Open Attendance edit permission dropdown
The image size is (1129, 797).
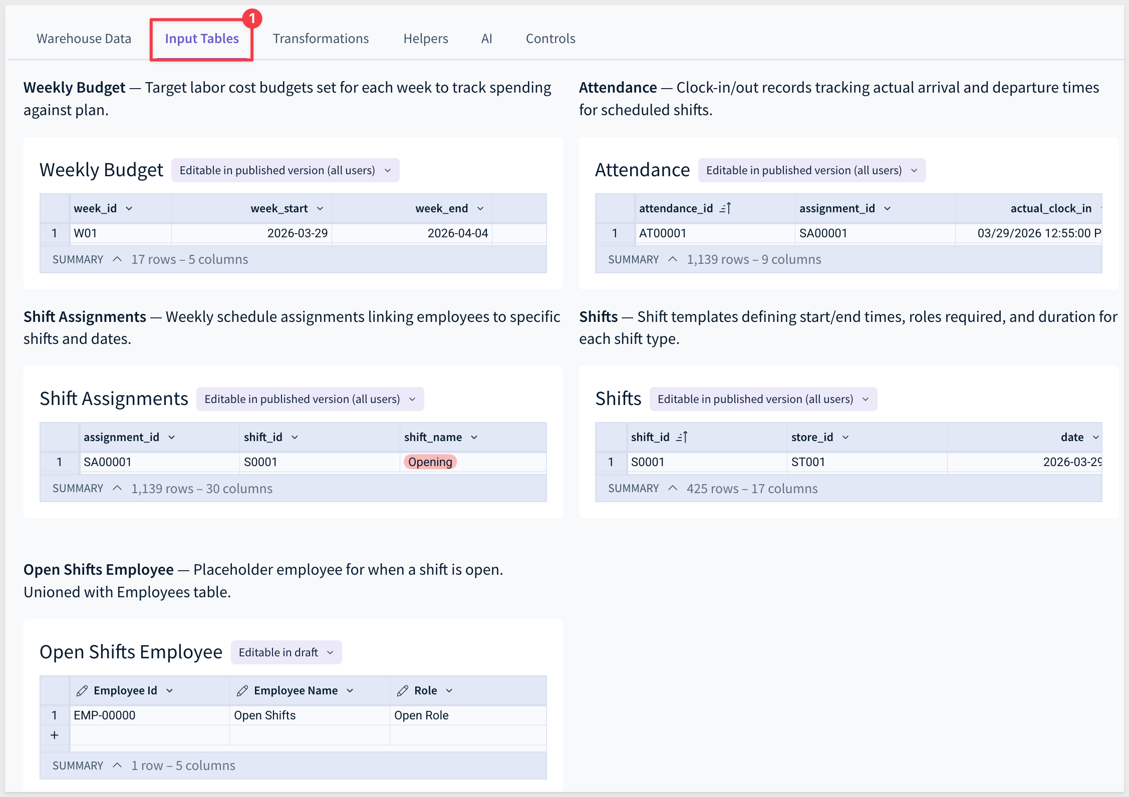[812, 170]
